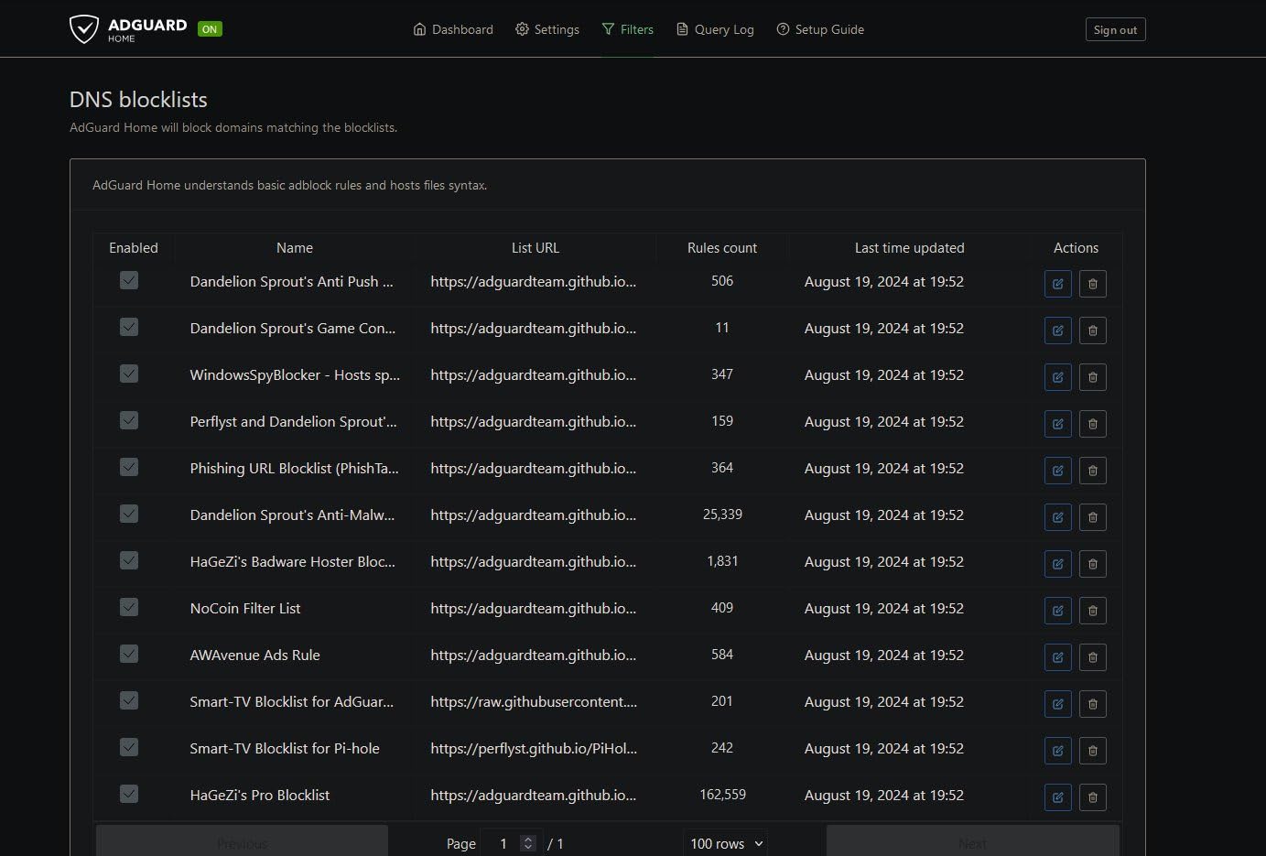Delete Smart-TV Blocklist for Pi-hole
Image resolution: width=1266 pixels, height=856 pixels.
tap(1092, 751)
